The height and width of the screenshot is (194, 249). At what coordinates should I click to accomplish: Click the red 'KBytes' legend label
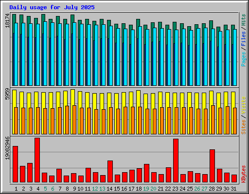point(244,174)
